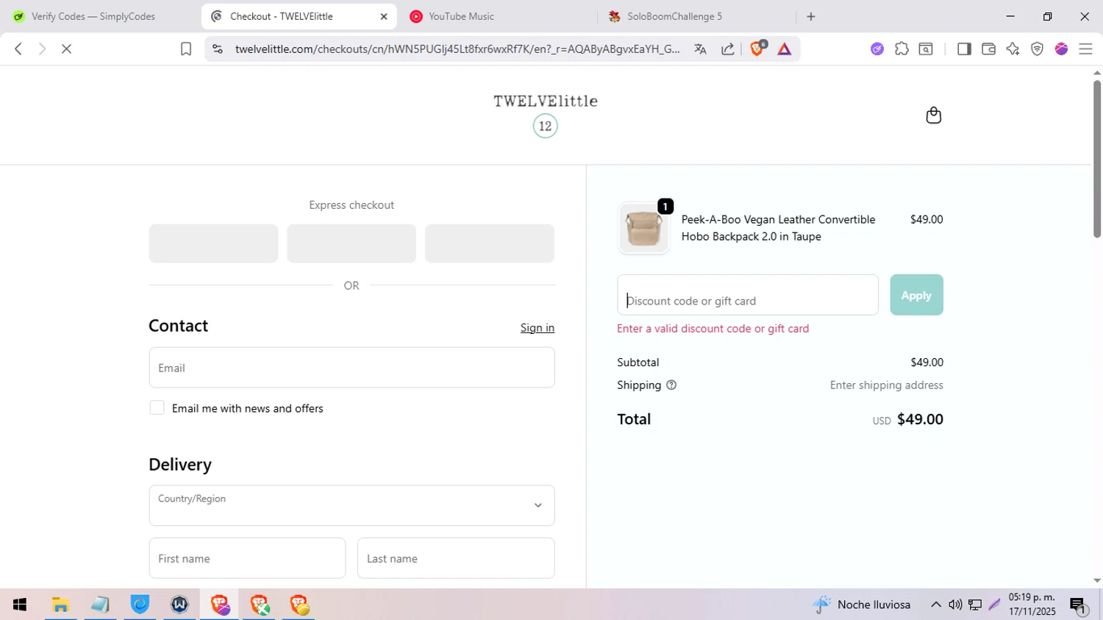Check Email me with news and offers
Image resolution: width=1103 pixels, height=620 pixels.
(157, 407)
